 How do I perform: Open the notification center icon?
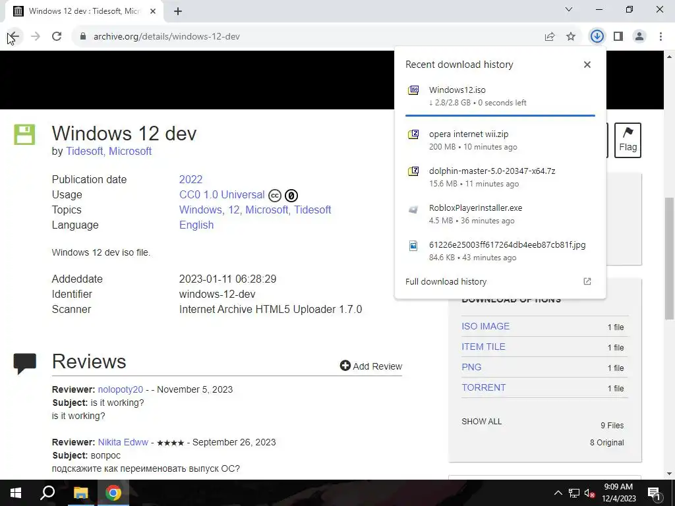click(654, 493)
